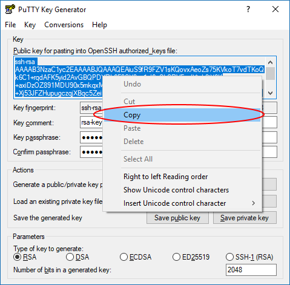
Task: Click the public key scroll down arrow
Action: pos(270,93)
